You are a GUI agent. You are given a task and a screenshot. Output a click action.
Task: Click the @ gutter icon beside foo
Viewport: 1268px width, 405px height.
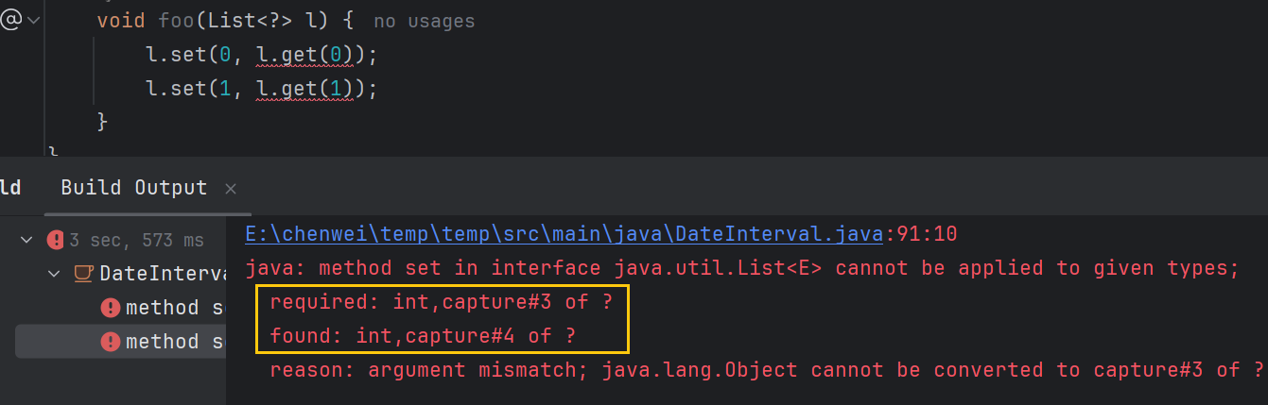pyautogui.click(x=10, y=20)
